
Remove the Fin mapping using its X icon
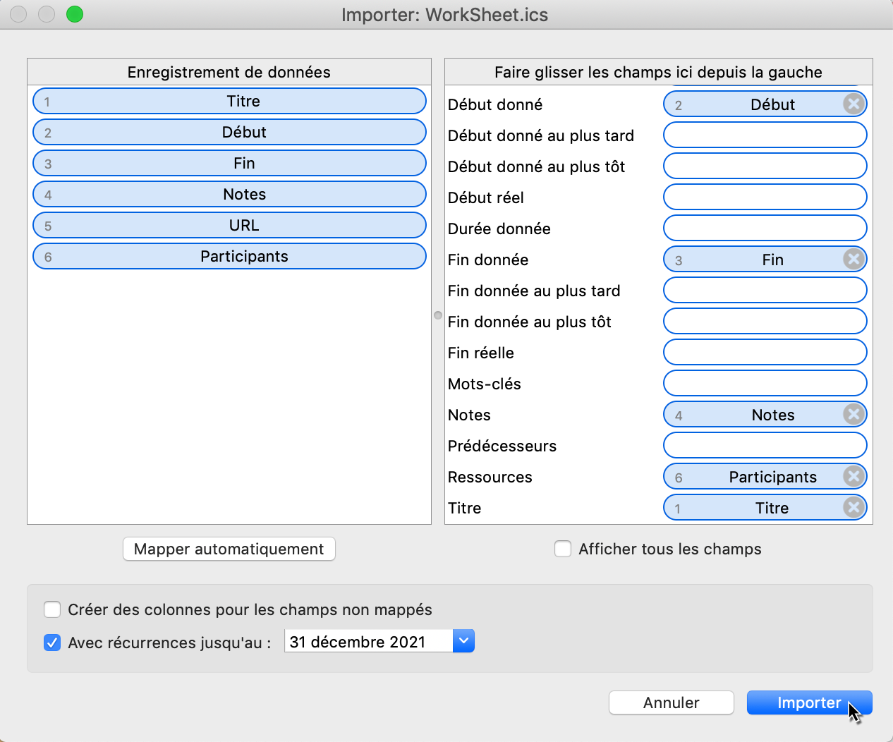click(x=853, y=259)
